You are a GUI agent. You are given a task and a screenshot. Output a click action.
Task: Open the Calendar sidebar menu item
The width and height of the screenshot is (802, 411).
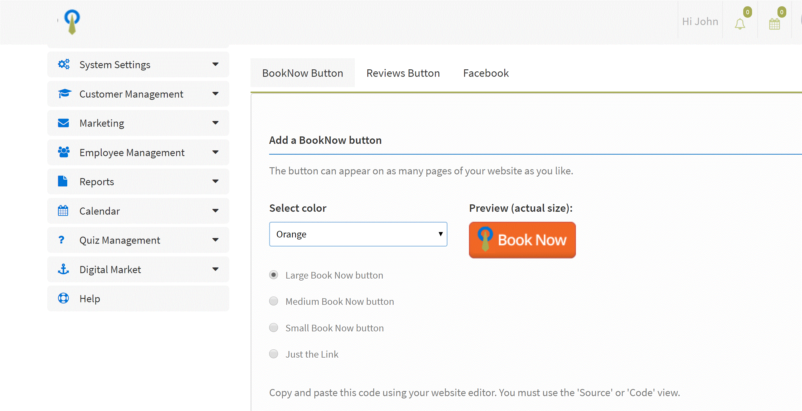[x=100, y=211]
